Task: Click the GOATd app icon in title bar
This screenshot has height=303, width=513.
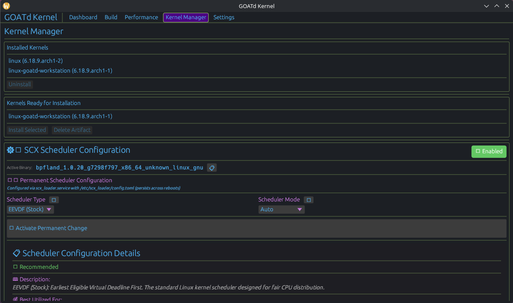Action: [x=6, y=6]
